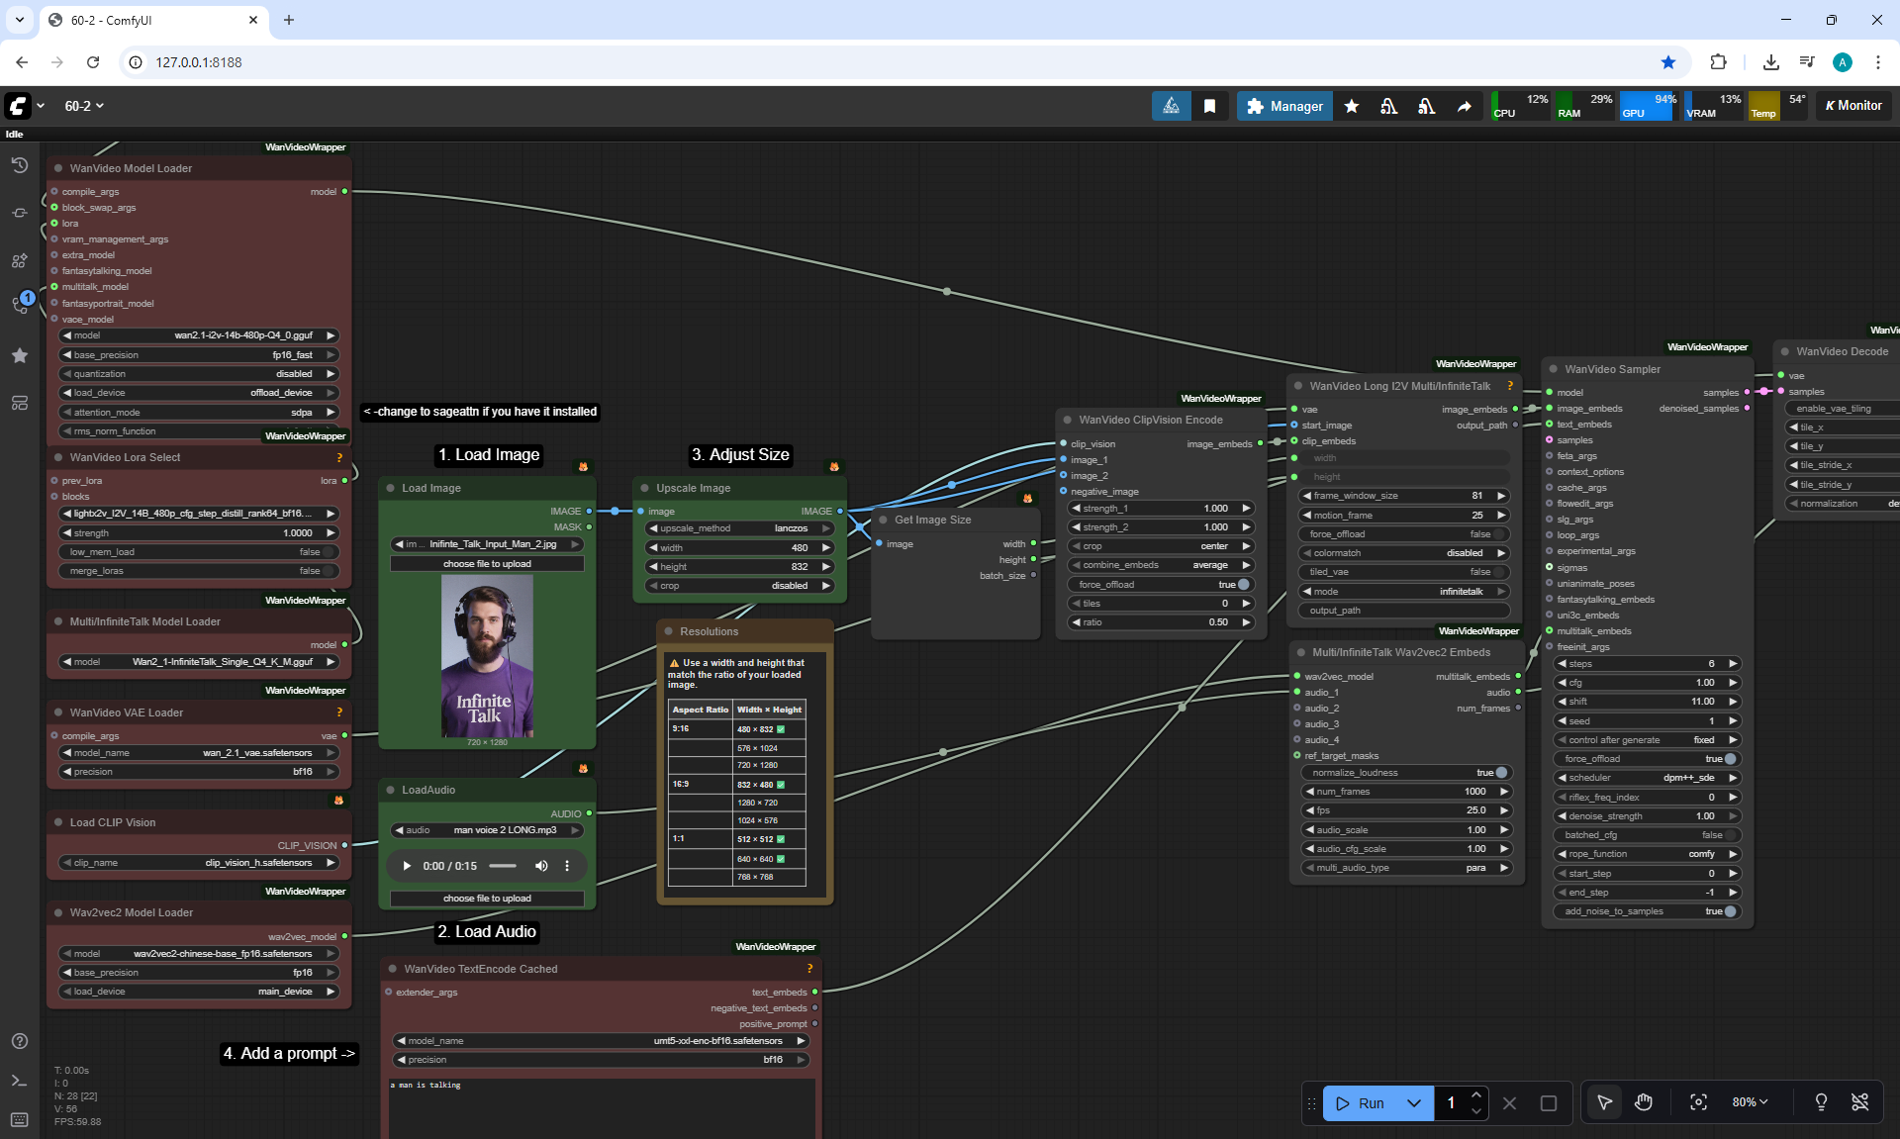1900x1139 pixels.
Task: Open the K Monitor panel
Action: pos(1853,106)
